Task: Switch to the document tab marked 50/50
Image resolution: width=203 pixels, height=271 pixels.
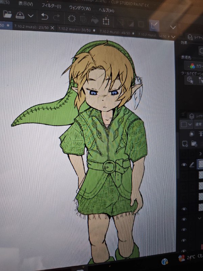Action: 74,29
